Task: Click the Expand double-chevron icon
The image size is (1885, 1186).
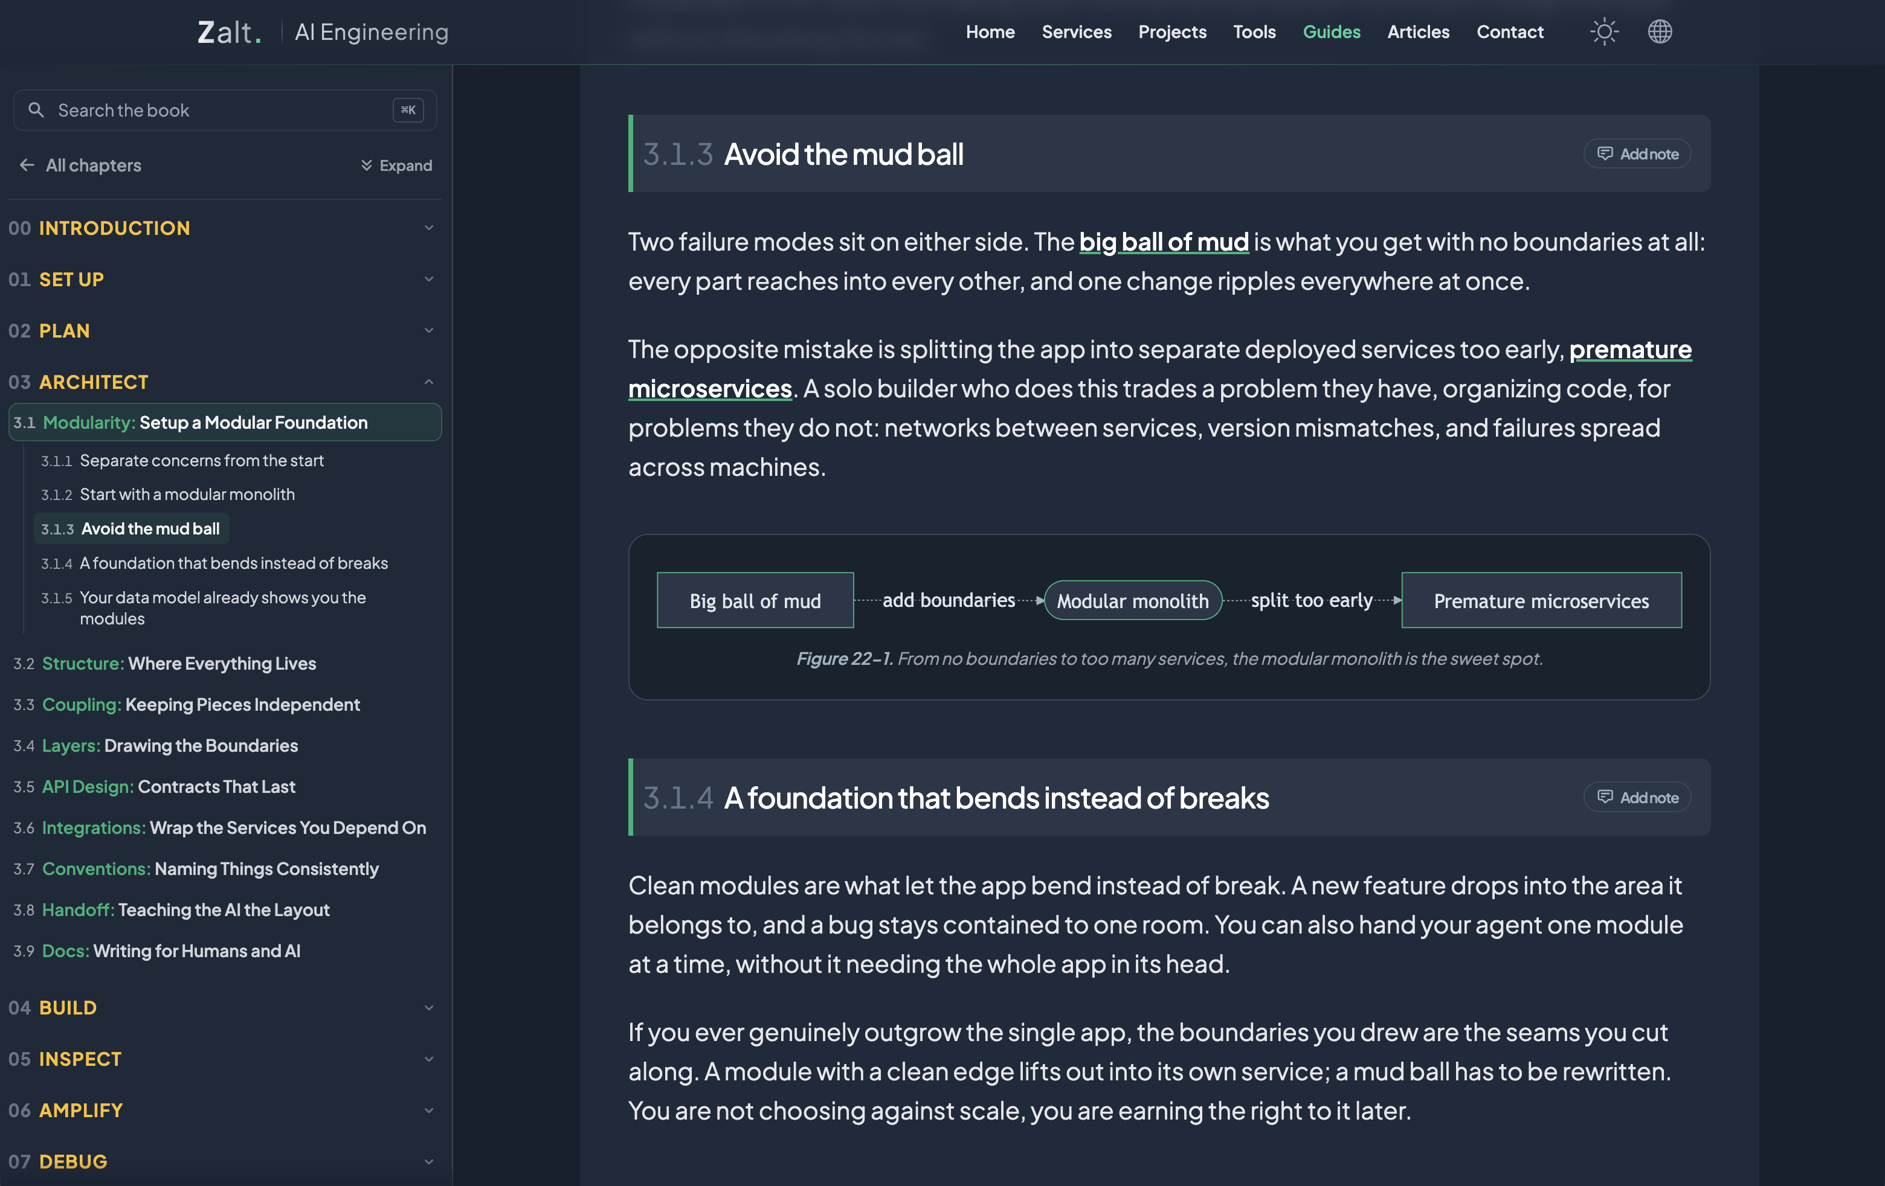Action: coord(366,165)
